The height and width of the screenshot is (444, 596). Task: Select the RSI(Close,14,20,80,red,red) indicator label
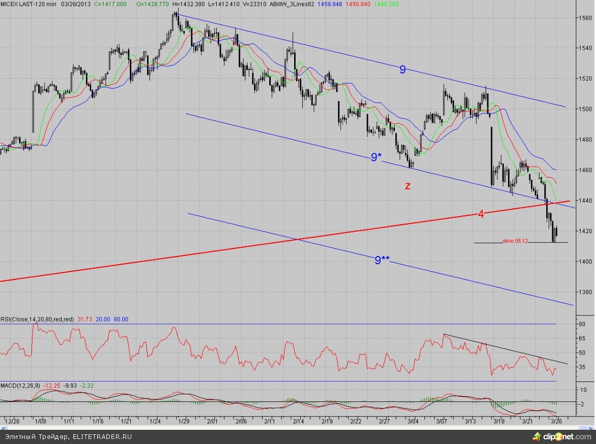point(37,319)
